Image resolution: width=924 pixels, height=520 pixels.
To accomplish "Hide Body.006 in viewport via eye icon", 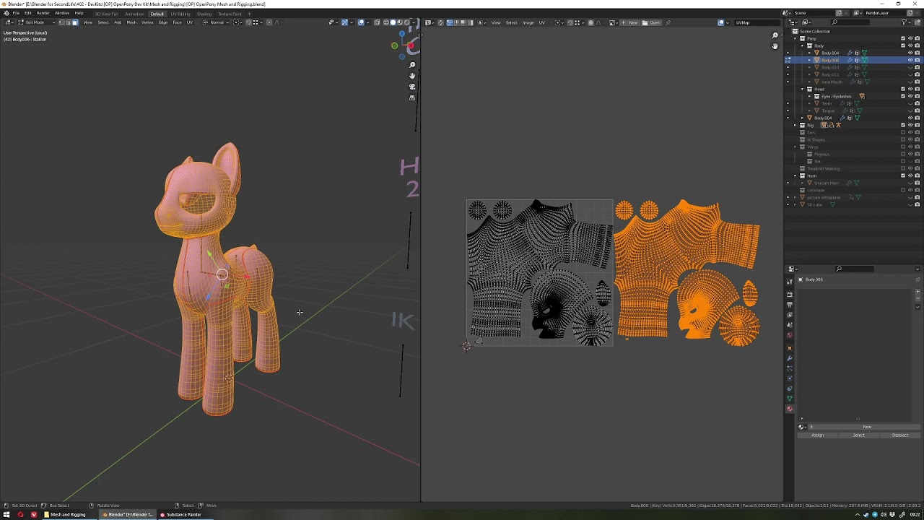I will point(910,60).
